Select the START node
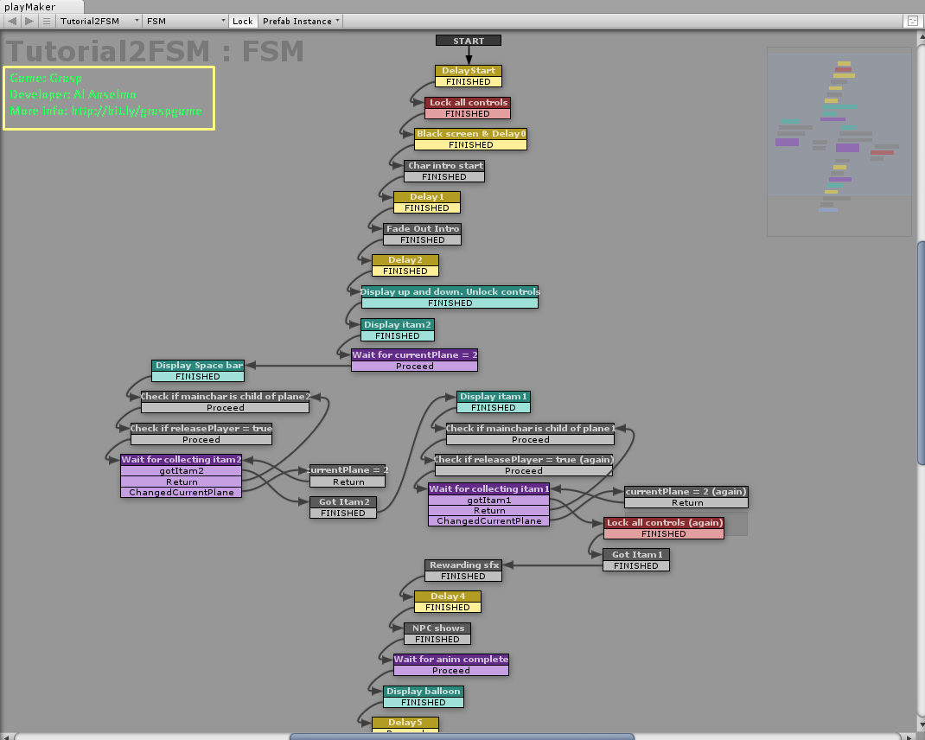This screenshot has width=925, height=740. (x=469, y=41)
